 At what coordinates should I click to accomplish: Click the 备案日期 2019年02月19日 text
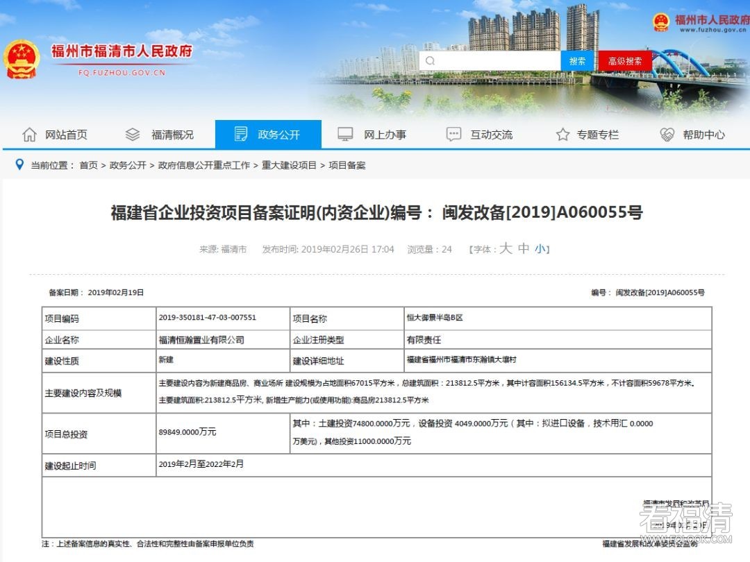(96, 293)
